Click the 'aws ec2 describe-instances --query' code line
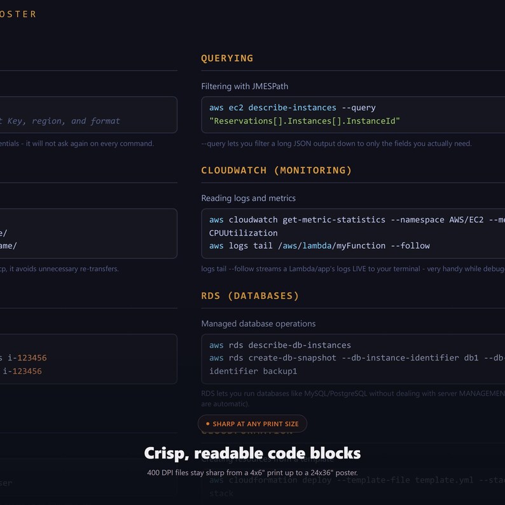This screenshot has height=505, width=505. 292,107
